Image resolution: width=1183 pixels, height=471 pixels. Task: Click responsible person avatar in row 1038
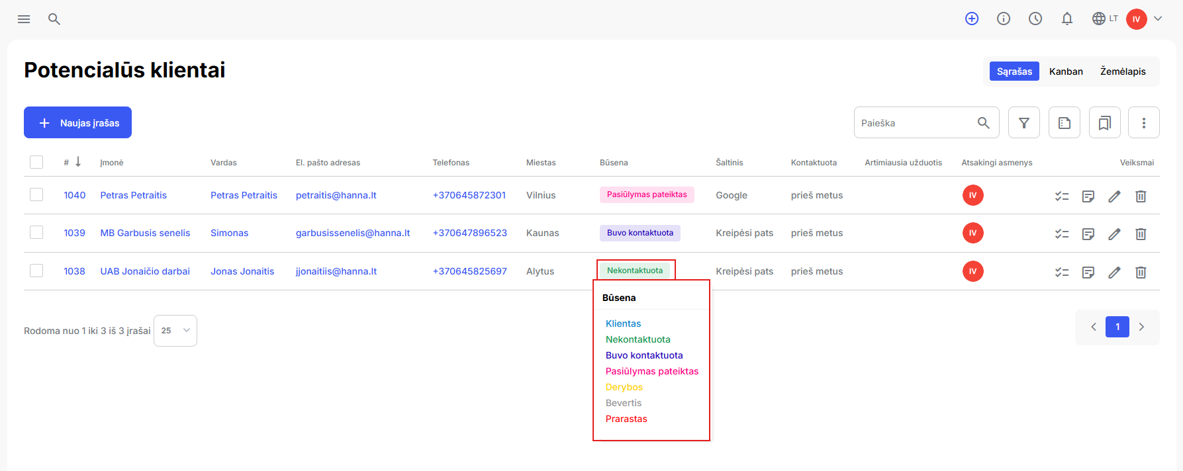972,271
